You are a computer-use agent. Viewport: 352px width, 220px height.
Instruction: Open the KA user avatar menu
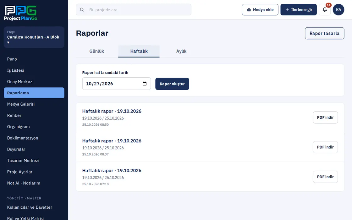pos(338,10)
